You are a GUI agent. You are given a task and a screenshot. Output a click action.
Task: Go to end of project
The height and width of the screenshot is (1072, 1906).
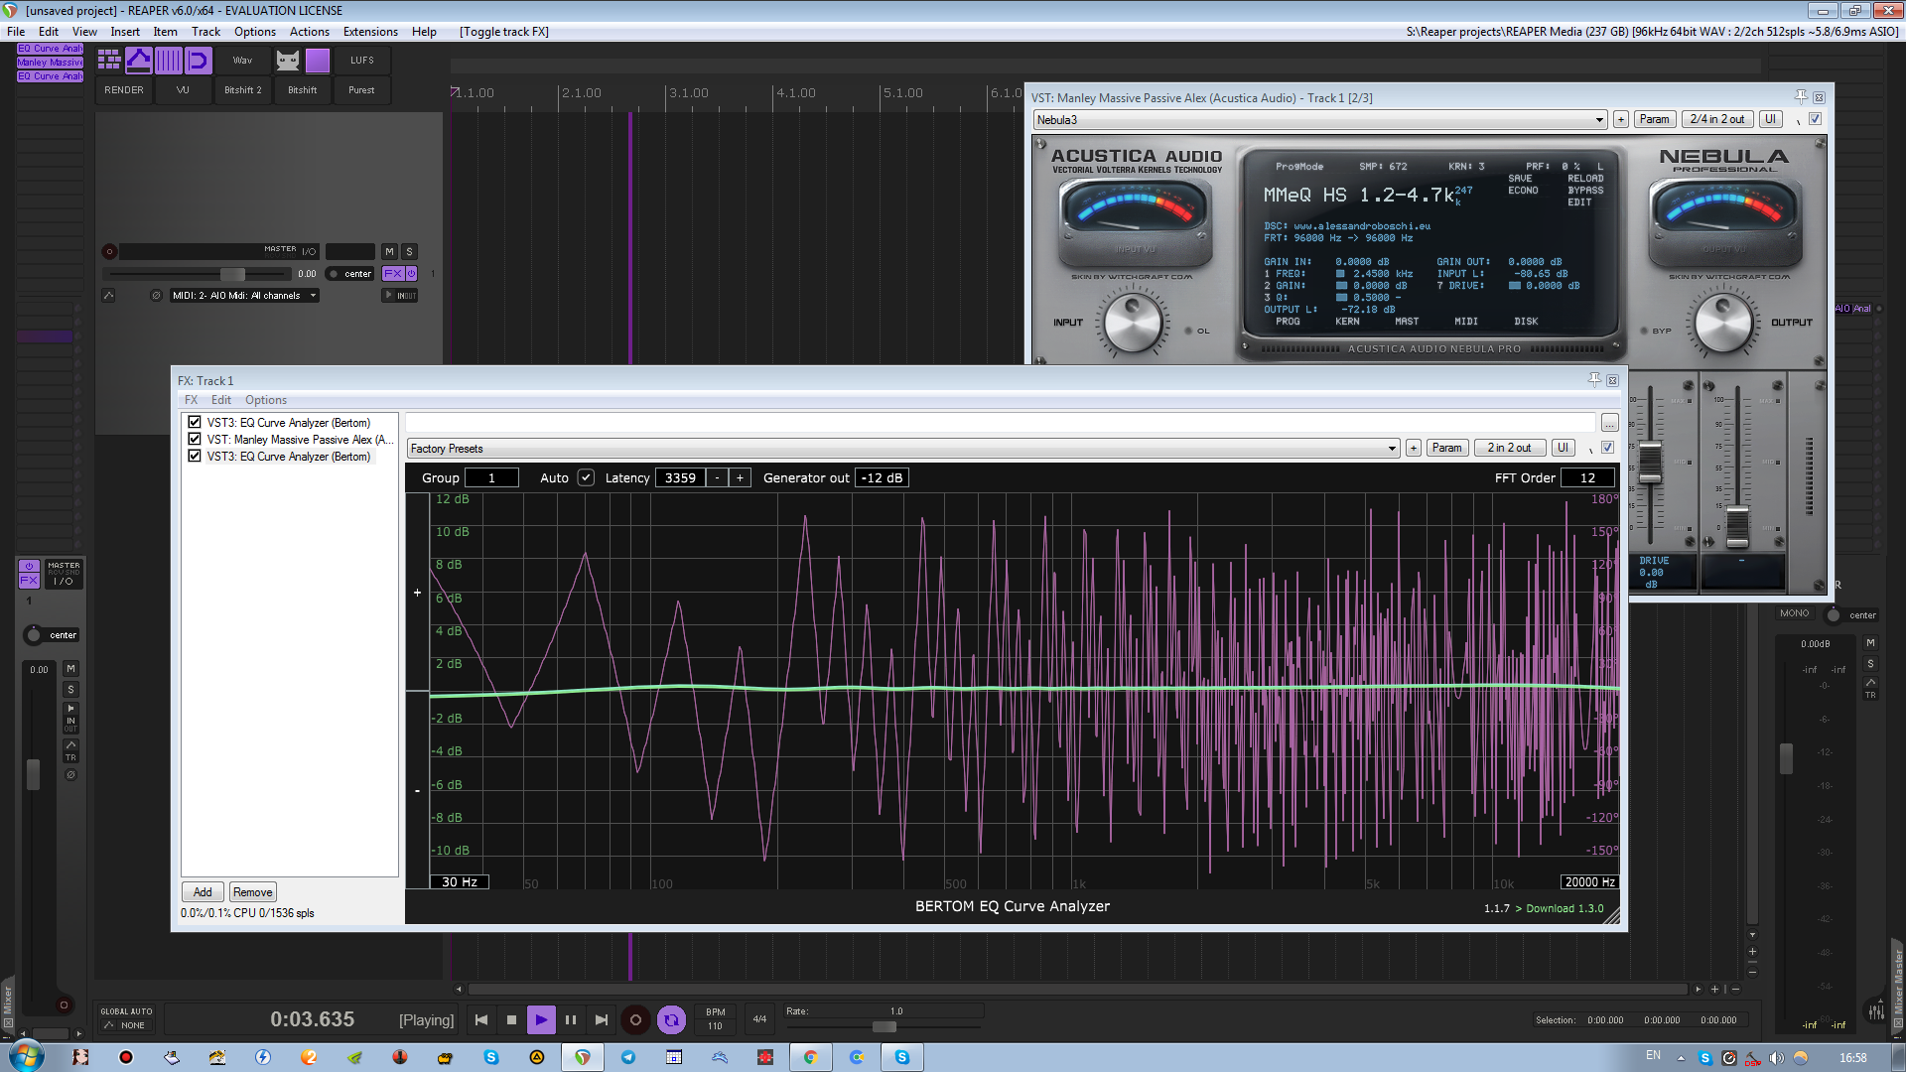[601, 1019]
